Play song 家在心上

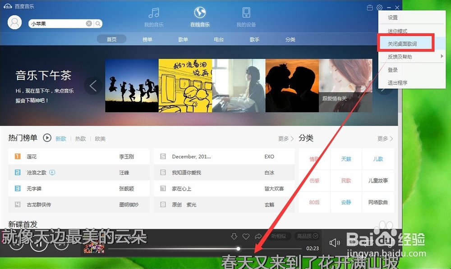[x=224, y=188]
